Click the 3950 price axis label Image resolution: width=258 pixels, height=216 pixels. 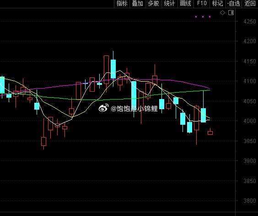pos(250,141)
